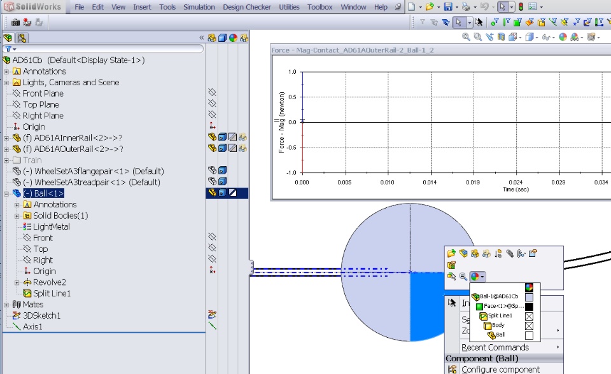Click the black Face<1> appearance swatch

point(529,307)
